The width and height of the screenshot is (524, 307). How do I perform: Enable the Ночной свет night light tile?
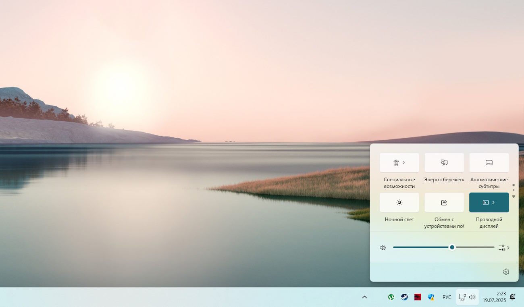coord(399,202)
